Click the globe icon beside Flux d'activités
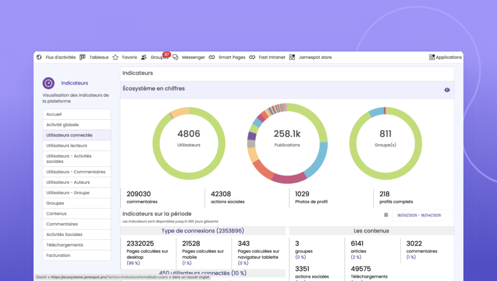 39,57
